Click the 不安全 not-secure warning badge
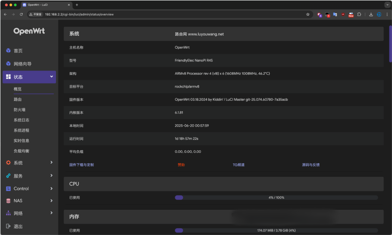392x235 pixels. pyautogui.click(x=35, y=15)
